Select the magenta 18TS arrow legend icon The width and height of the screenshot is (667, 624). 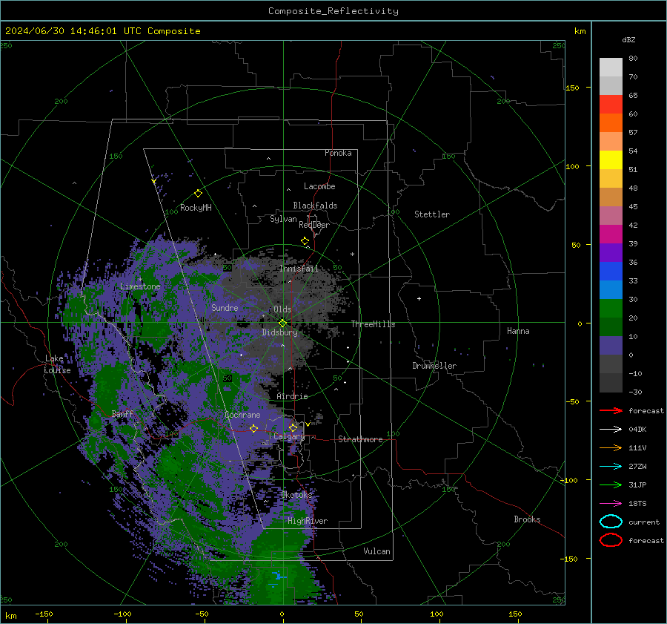pos(611,504)
